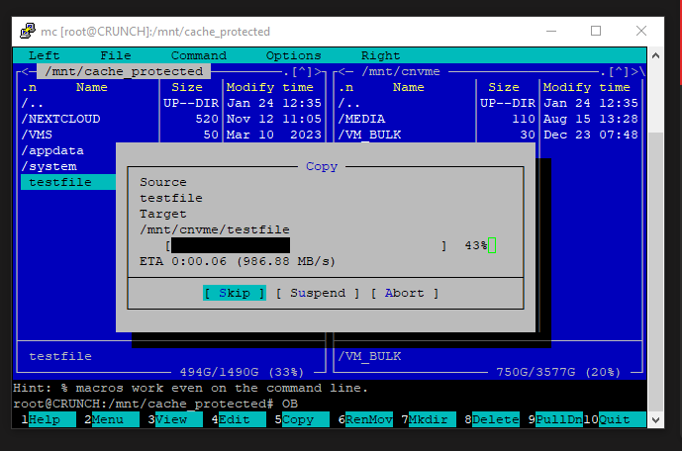This screenshot has width=682, height=451.
Task: Click the /mnt/cache_protected path header
Action: coord(124,71)
